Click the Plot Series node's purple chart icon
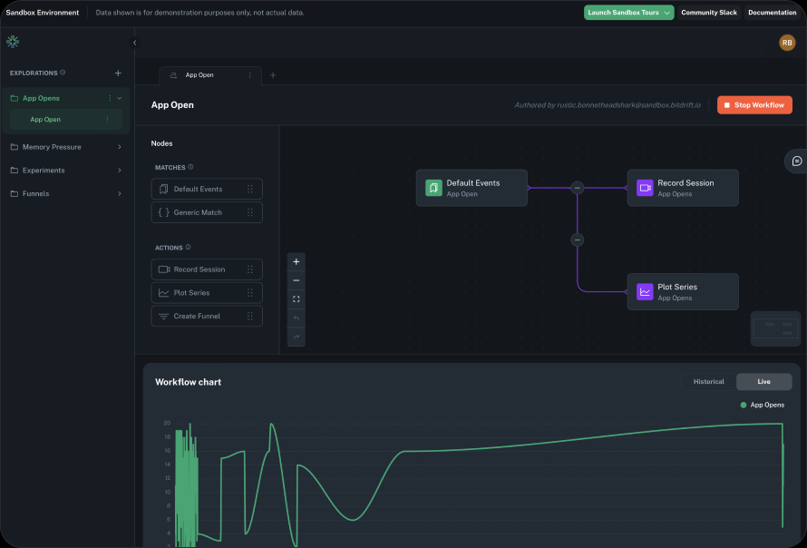The width and height of the screenshot is (807, 548). 645,292
